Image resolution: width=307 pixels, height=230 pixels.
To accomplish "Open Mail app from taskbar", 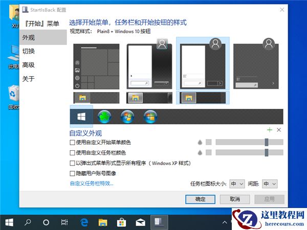I will pos(140,222).
